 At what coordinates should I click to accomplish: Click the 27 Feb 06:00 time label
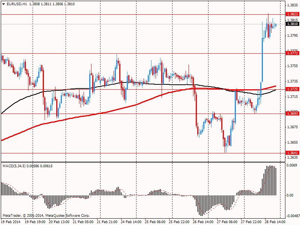pyautogui.click(x=227, y=222)
